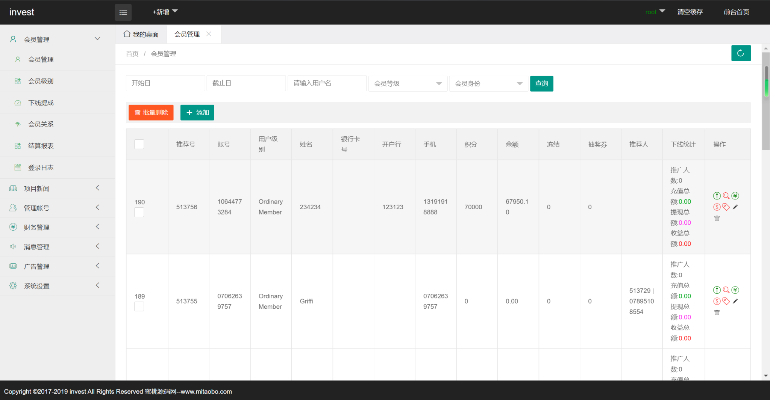Select the checkbox for row 190
This screenshot has height=400, width=770.
pos(139,212)
